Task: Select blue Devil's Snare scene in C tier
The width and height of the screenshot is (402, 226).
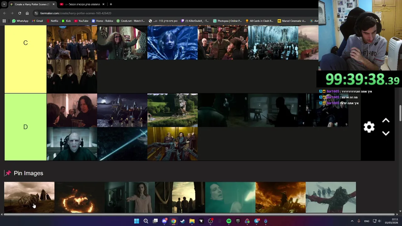Action: (x=172, y=43)
